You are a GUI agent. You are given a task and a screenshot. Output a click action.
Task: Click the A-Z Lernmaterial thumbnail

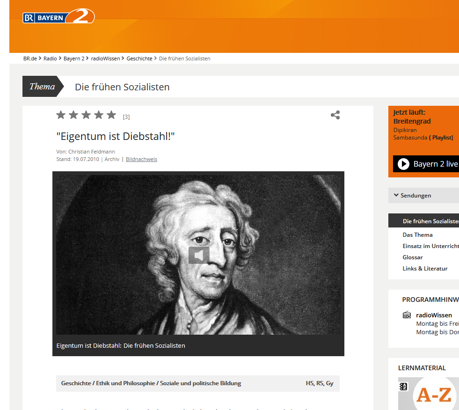[x=429, y=393]
